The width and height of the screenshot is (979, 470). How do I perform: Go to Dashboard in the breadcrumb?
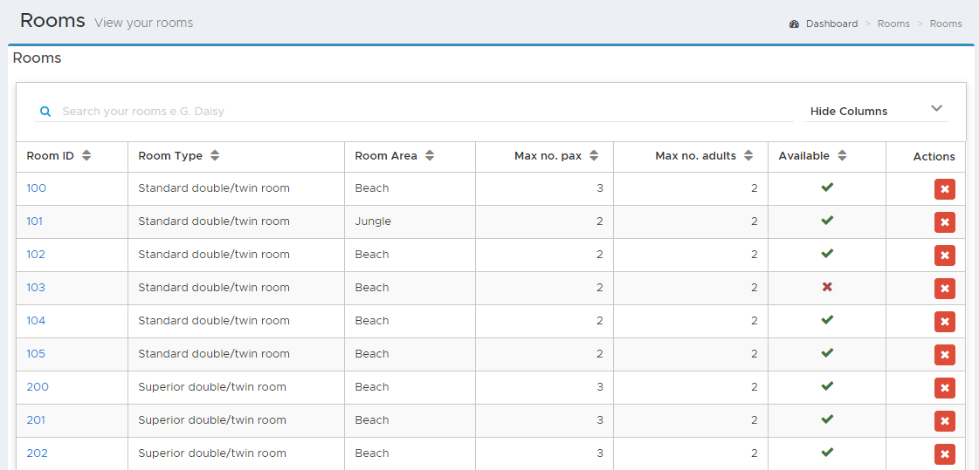tap(831, 24)
